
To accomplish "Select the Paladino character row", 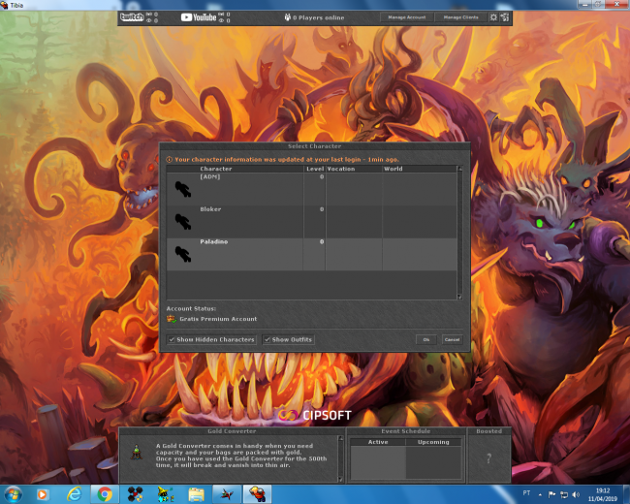I will (312, 254).
